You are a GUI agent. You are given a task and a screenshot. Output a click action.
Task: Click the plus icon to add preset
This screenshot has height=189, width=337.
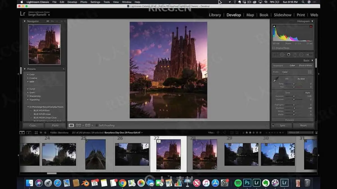click(x=63, y=69)
